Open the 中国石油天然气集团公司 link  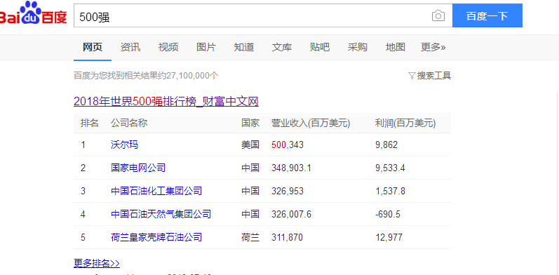point(161,214)
